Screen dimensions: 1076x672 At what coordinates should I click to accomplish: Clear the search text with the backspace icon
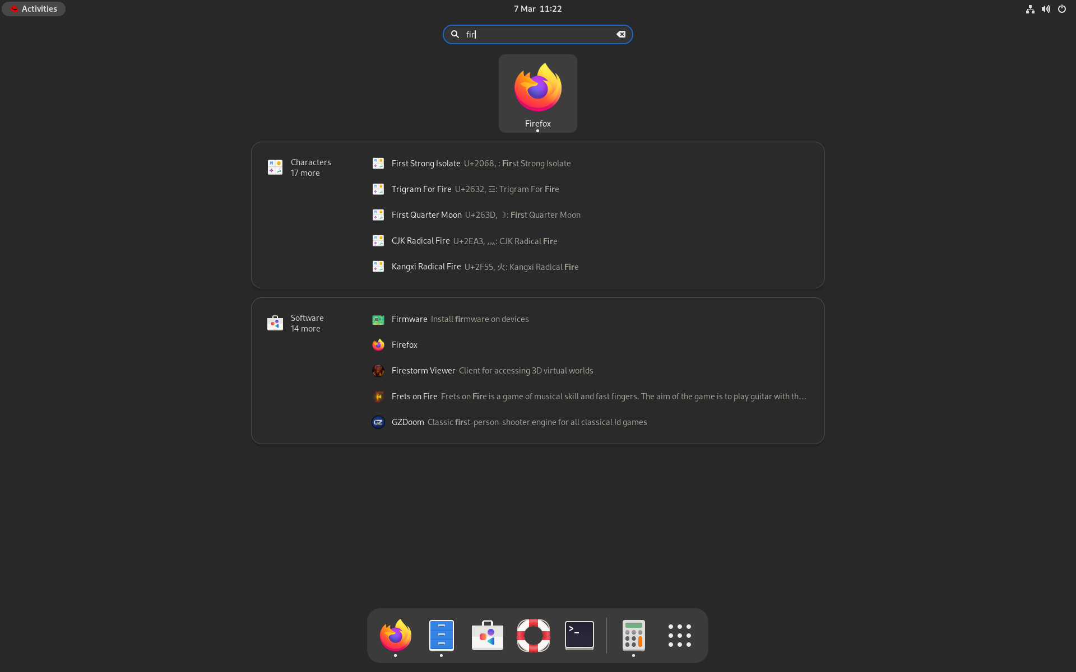click(621, 34)
